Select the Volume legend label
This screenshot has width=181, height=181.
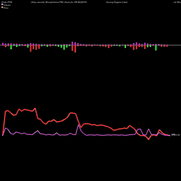point(7,5)
